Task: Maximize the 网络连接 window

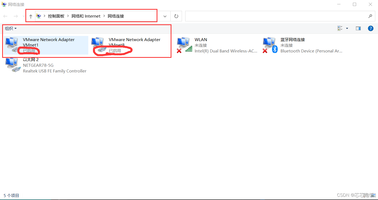Action: click(355, 4)
